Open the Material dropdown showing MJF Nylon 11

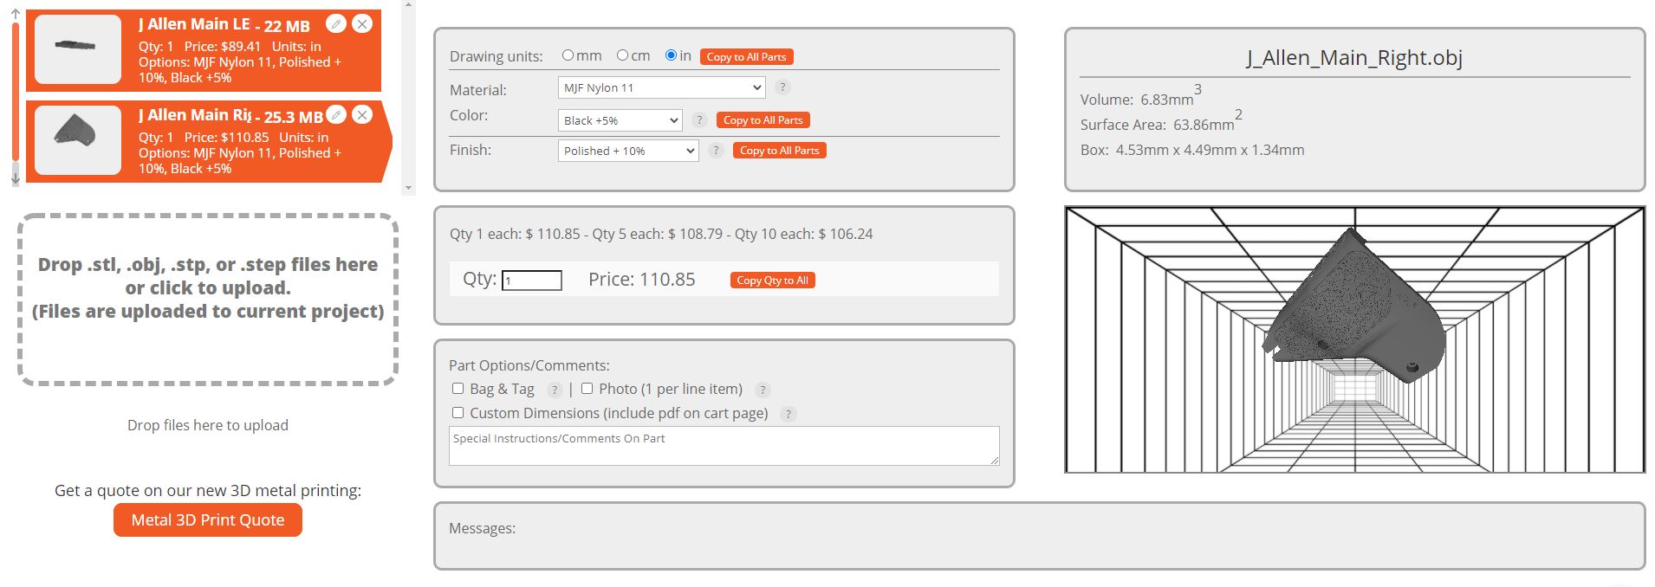[662, 87]
